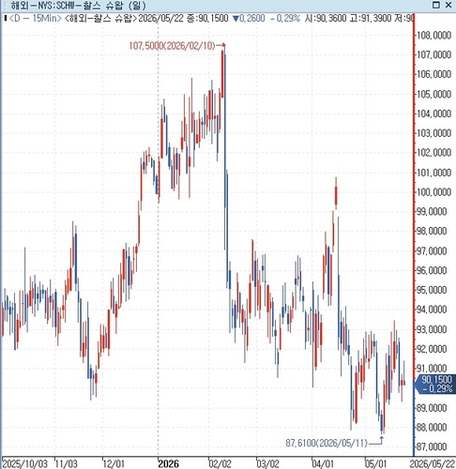This screenshot has height=469, width=456.
Task: Click the 107.5000(2026/02/10) high annotation
Action: pyautogui.click(x=172, y=46)
